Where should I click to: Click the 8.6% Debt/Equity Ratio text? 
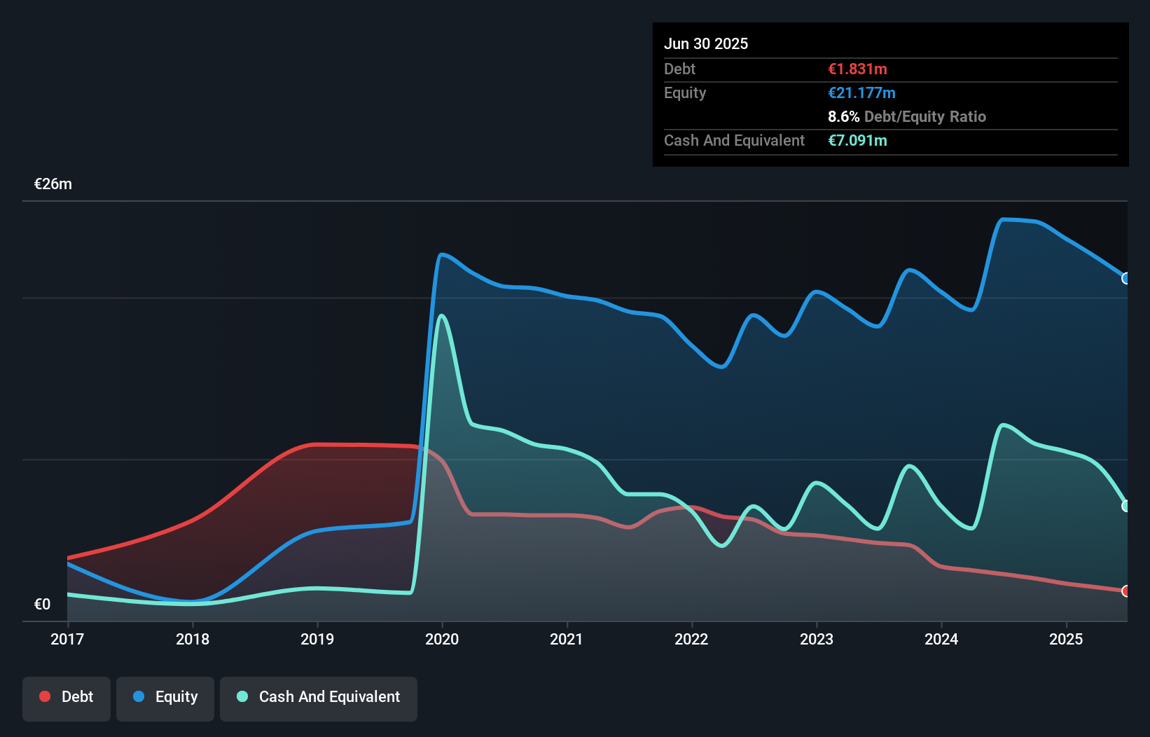click(907, 116)
